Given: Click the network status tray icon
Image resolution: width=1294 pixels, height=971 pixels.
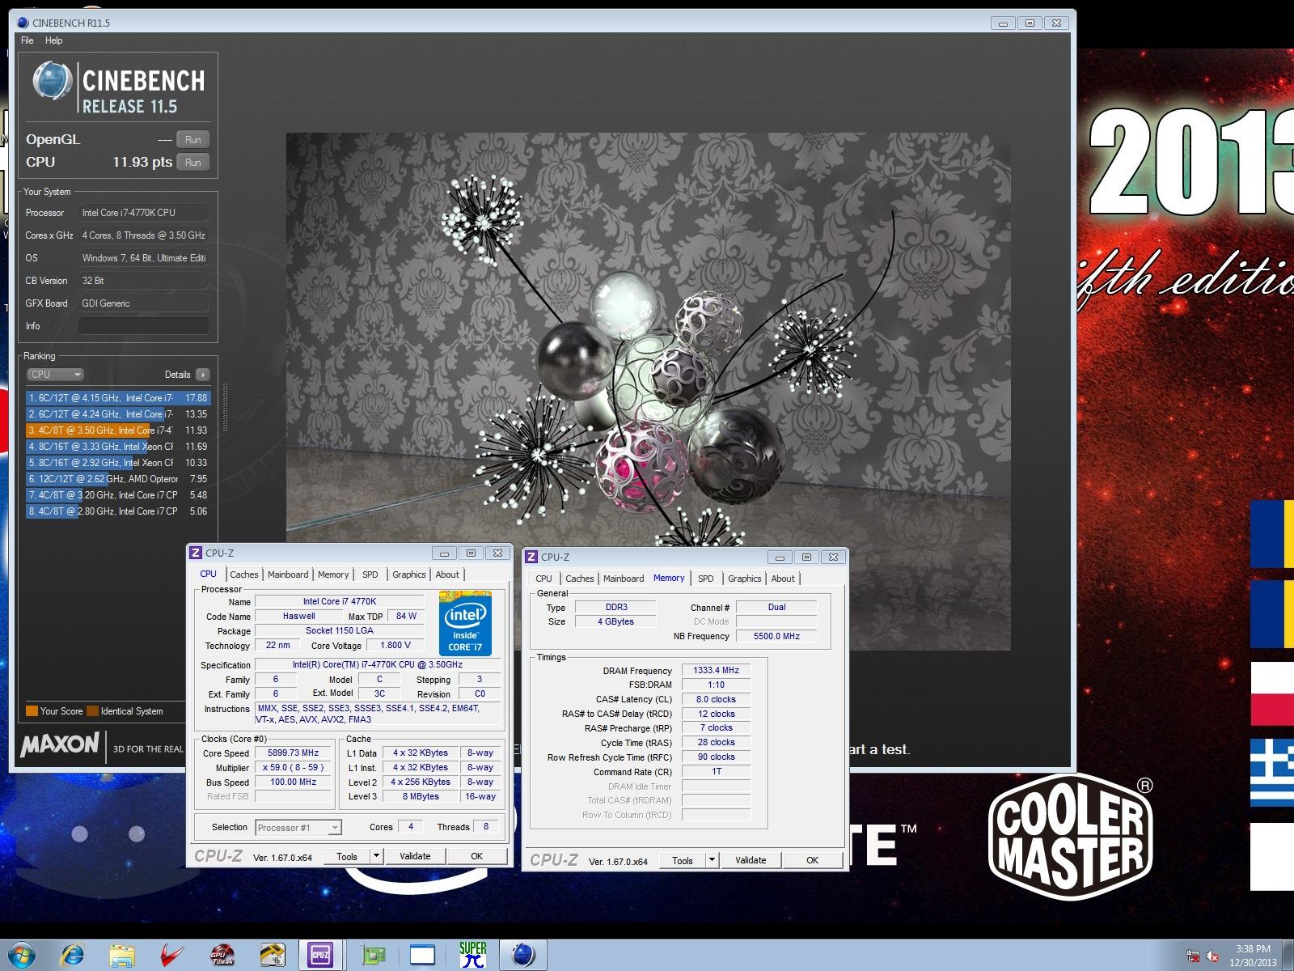Looking at the screenshot, I should tap(1193, 956).
